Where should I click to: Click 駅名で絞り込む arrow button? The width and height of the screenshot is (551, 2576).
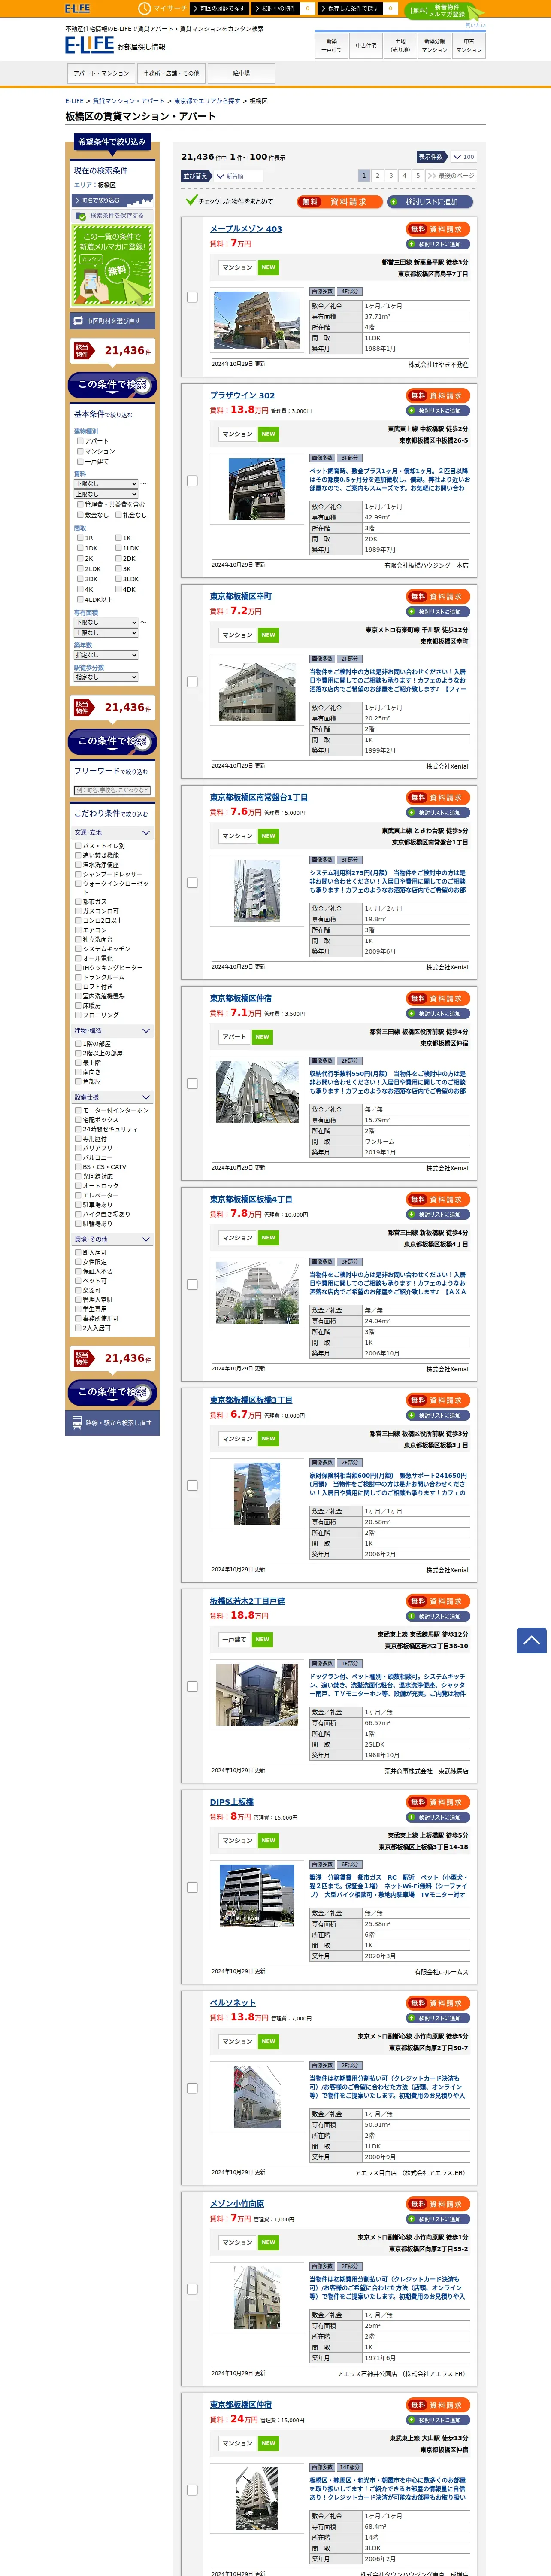click(x=112, y=200)
